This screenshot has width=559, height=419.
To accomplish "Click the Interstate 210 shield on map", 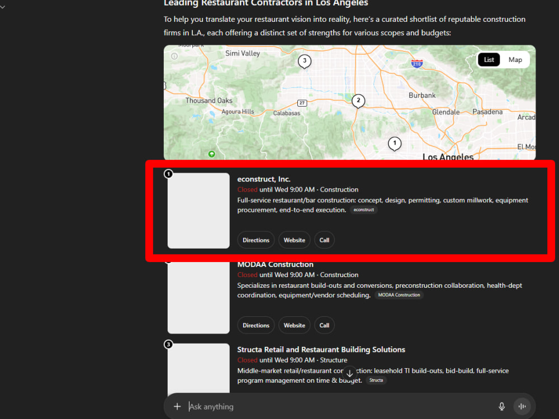I will click(x=417, y=64).
